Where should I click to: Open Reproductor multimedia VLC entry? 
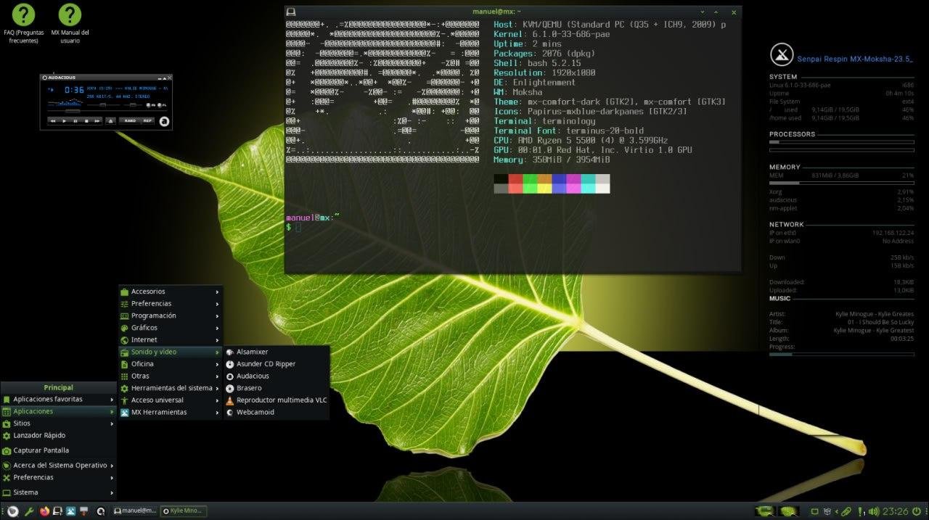point(277,400)
